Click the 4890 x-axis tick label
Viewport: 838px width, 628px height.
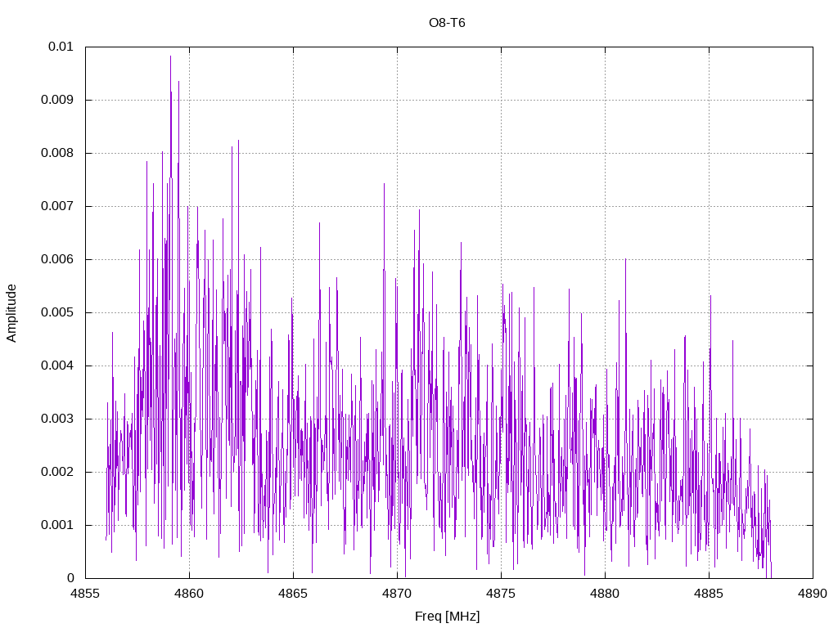pyautogui.click(x=813, y=594)
